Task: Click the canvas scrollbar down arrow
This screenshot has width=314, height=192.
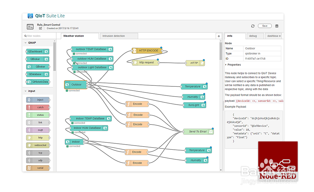Action: pos(221,170)
